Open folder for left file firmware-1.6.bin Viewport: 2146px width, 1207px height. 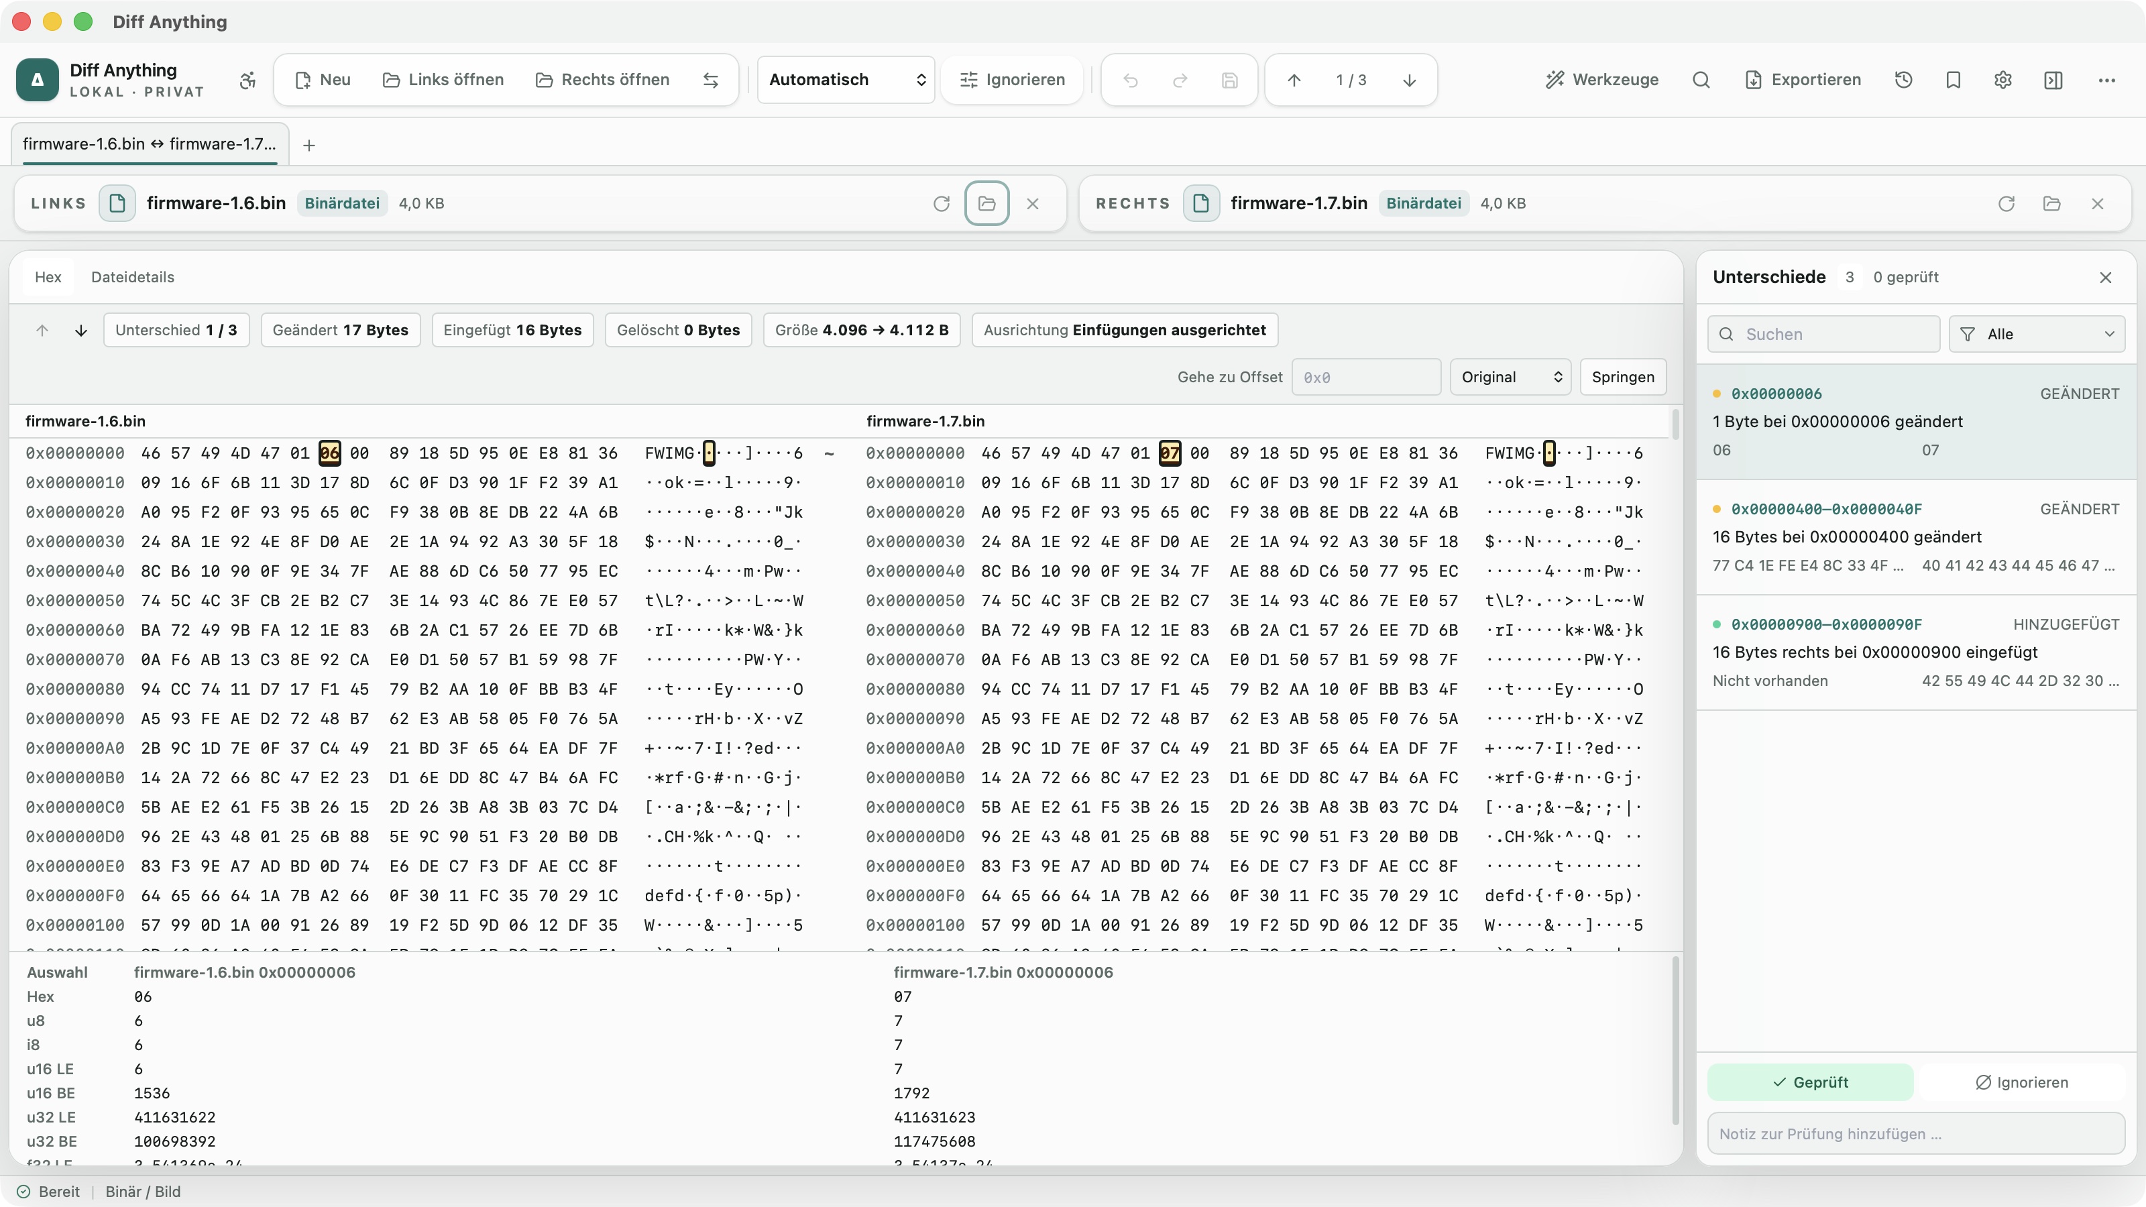(x=987, y=203)
